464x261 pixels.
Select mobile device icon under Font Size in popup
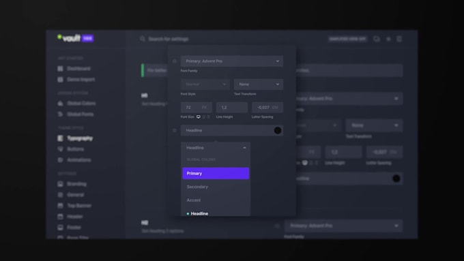pyautogui.click(x=209, y=117)
